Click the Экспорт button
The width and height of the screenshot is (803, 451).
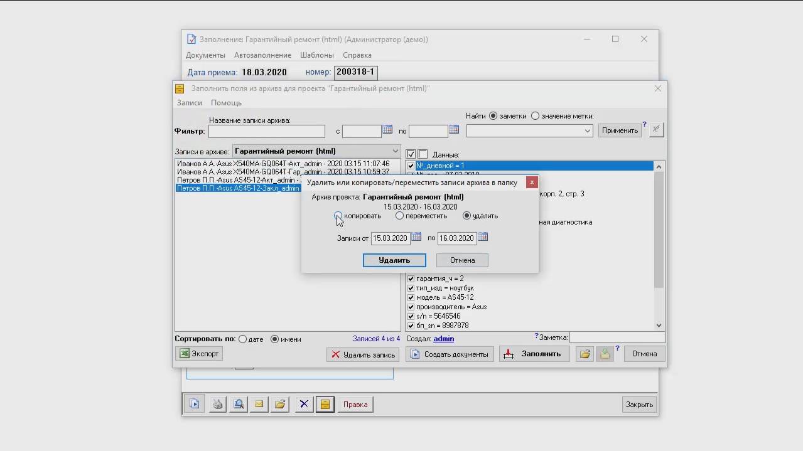tap(199, 354)
